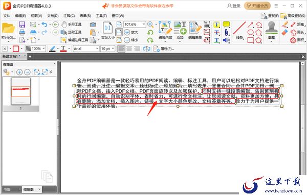Open the 文档(D) menu

click(x=53, y=16)
